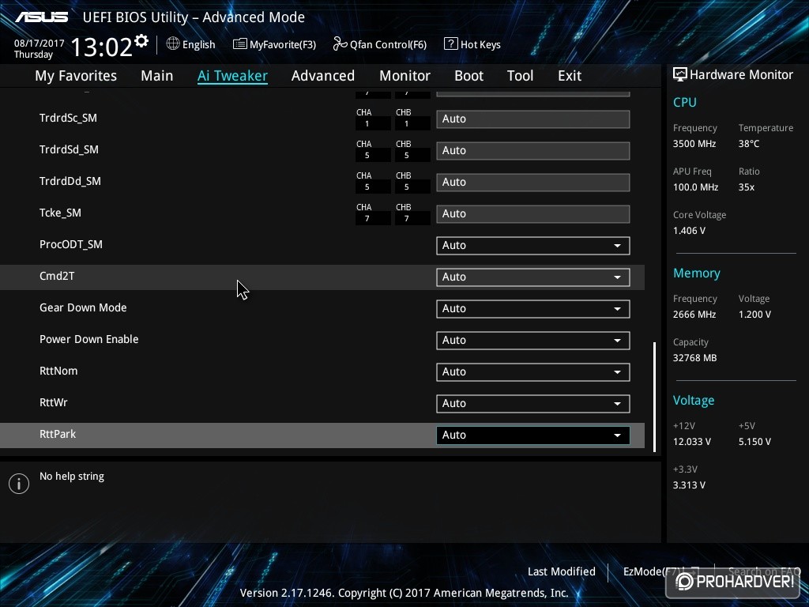The height and width of the screenshot is (607, 809).
Task: Click the Ratio 35x value
Action: 747,187
